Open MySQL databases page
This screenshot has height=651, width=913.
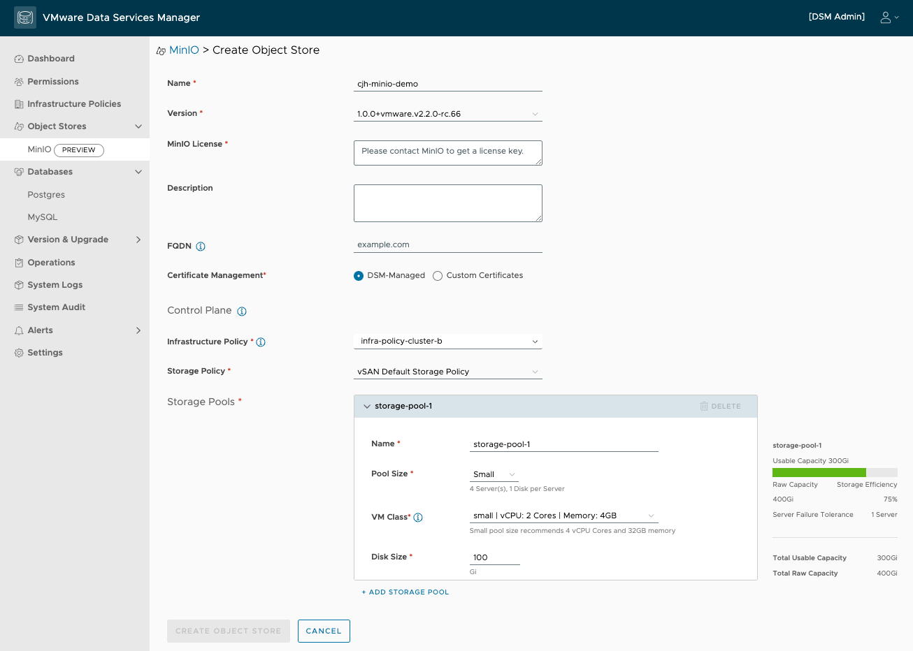(43, 217)
